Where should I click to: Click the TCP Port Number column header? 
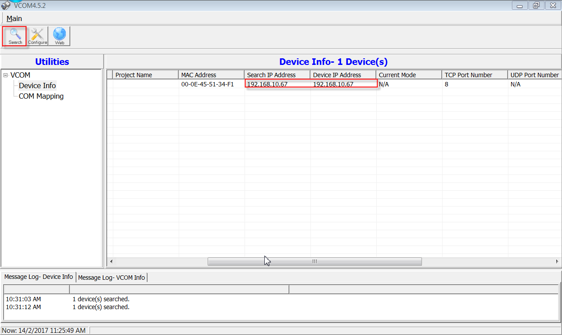pos(474,75)
